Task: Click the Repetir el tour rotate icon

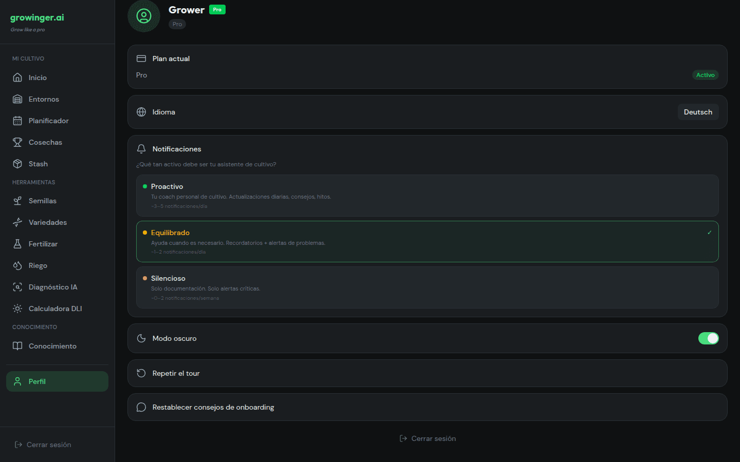Action: [x=141, y=373]
